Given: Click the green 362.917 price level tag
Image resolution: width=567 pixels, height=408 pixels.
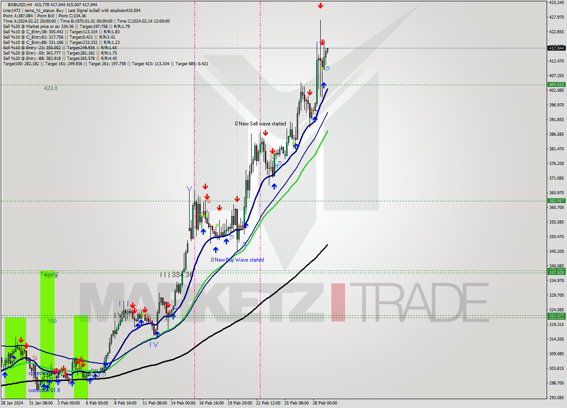Looking at the screenshot, I should [556, 201].
